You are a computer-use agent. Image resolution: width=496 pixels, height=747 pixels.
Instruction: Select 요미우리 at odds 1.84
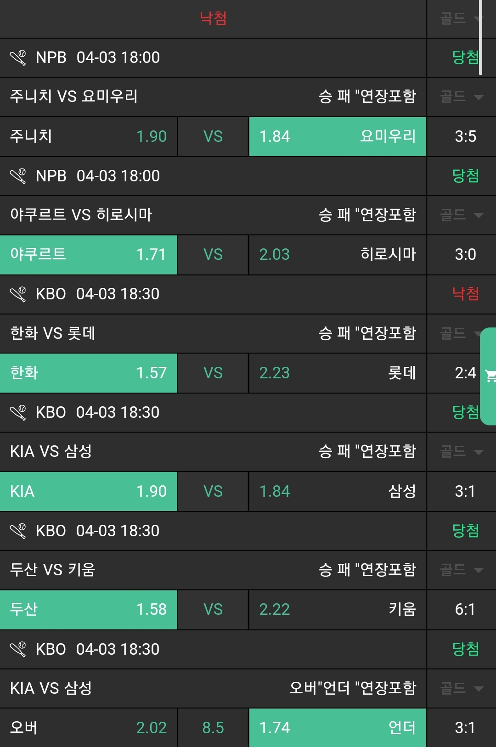[338, 136]
